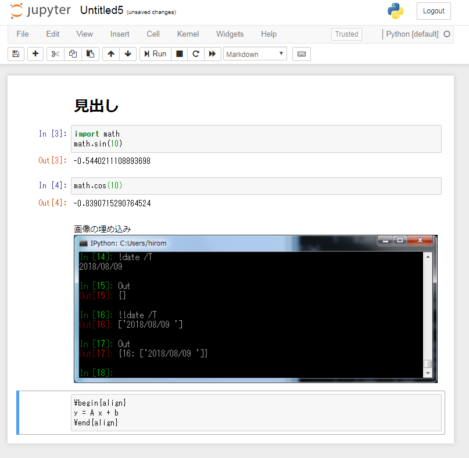Move selected cell up arrow
This screenshot has width=469, height=458.
click(111, 54)
